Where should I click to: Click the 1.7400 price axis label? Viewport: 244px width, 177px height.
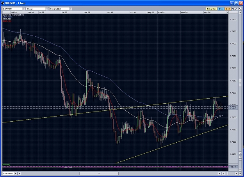(x=233, y=44)
